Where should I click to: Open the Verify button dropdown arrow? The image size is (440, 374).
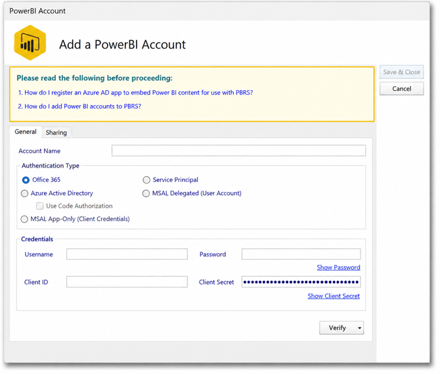(x=359, y=328)
